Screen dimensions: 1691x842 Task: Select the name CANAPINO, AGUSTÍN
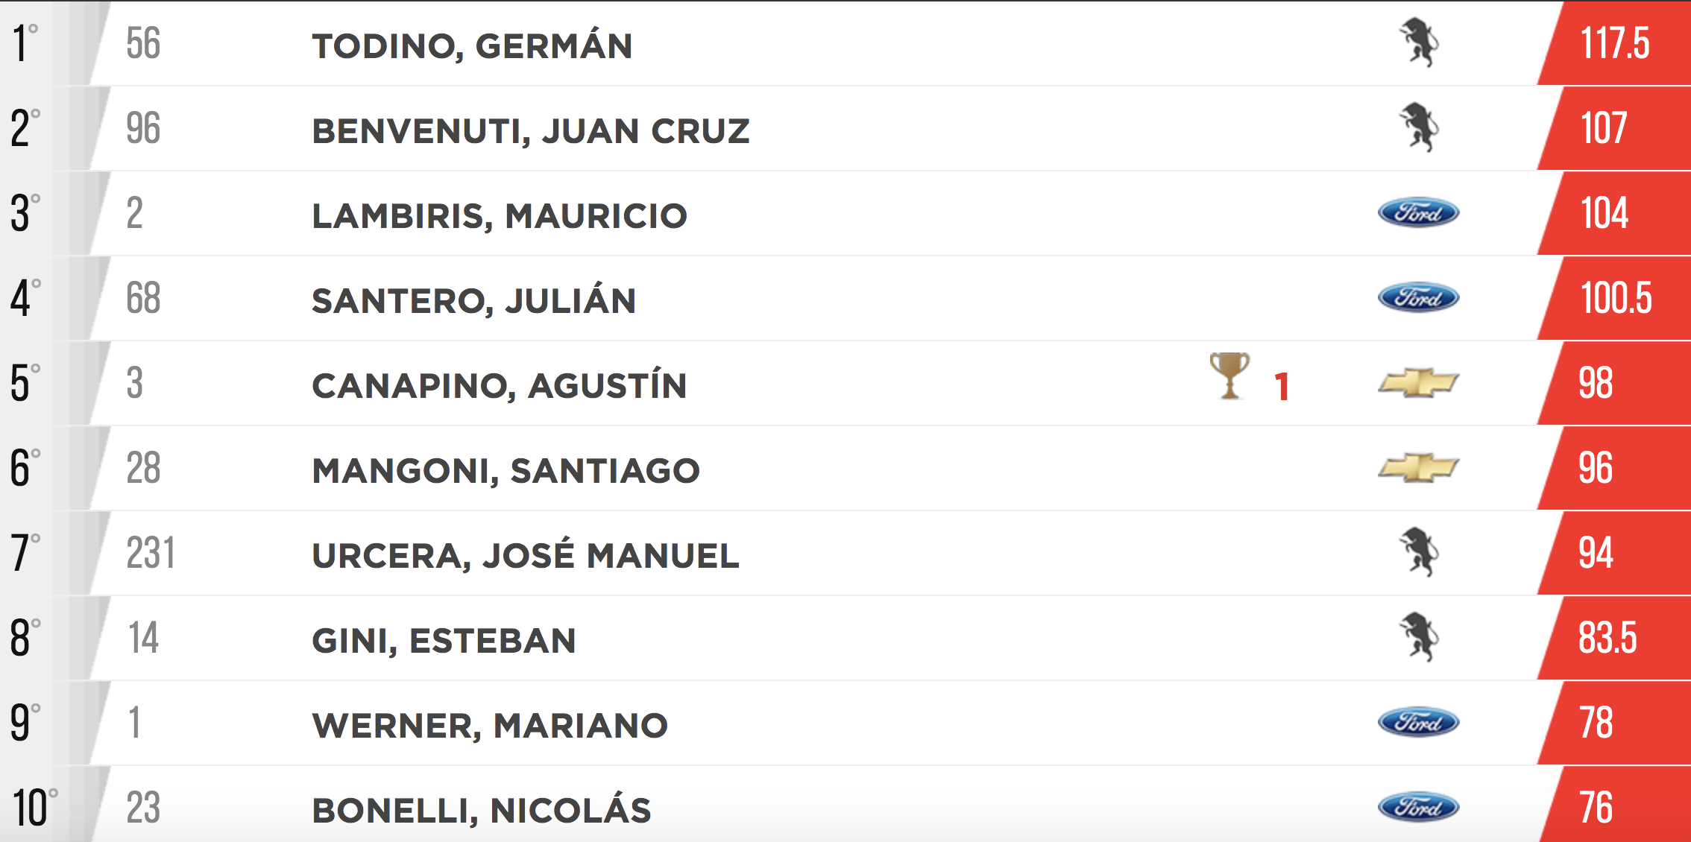pos(500,384)
